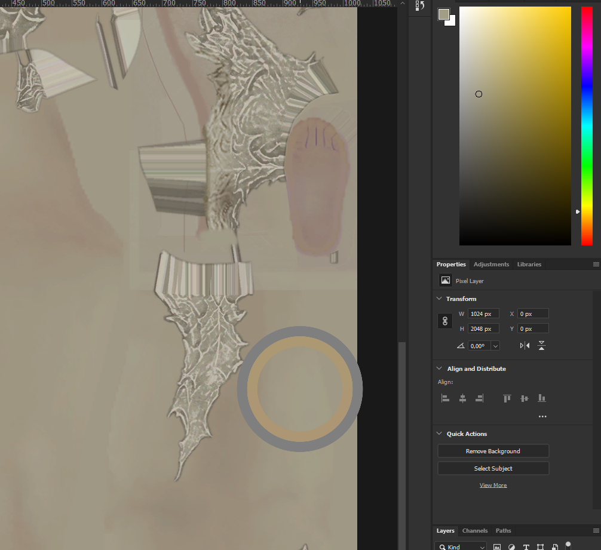
Task: Filter layers by pixel layers
Action: pos(496,546)
